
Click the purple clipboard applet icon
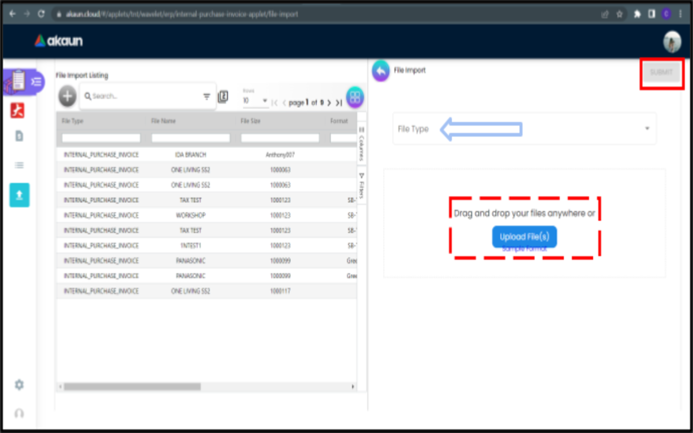17,81
